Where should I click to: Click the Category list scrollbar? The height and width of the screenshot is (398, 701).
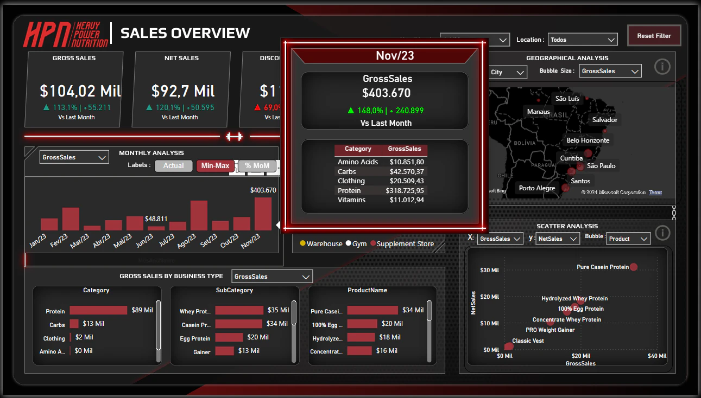pos(159,325)
